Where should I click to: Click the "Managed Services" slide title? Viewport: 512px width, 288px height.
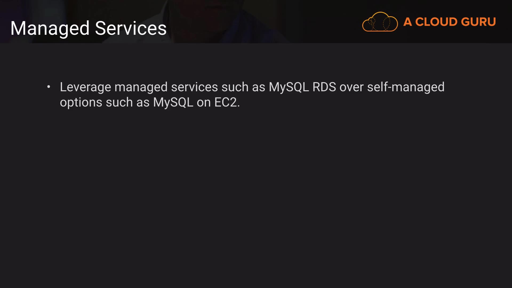coord(88,28)
